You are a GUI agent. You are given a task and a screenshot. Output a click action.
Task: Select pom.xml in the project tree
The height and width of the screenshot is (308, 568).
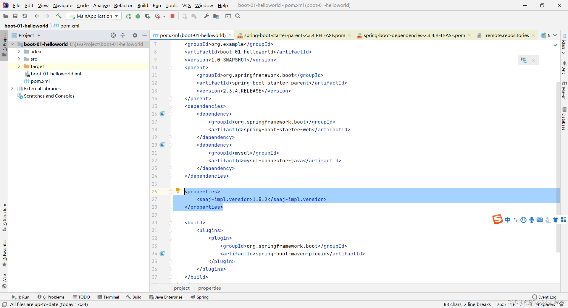[x=40, y=81]
